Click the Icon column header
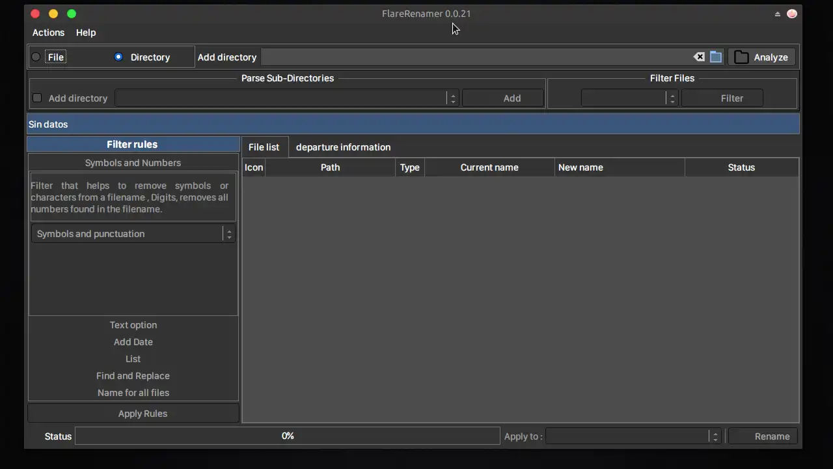Viewport: 833px width, 469px height. click(x=254, y=167)
